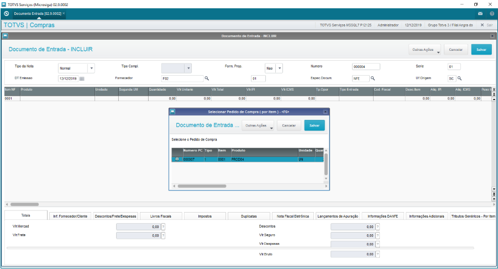This screenshot has width=498, height=269.
Task: Switch to the Informações DANFE tab
Action: pos(382,216)
